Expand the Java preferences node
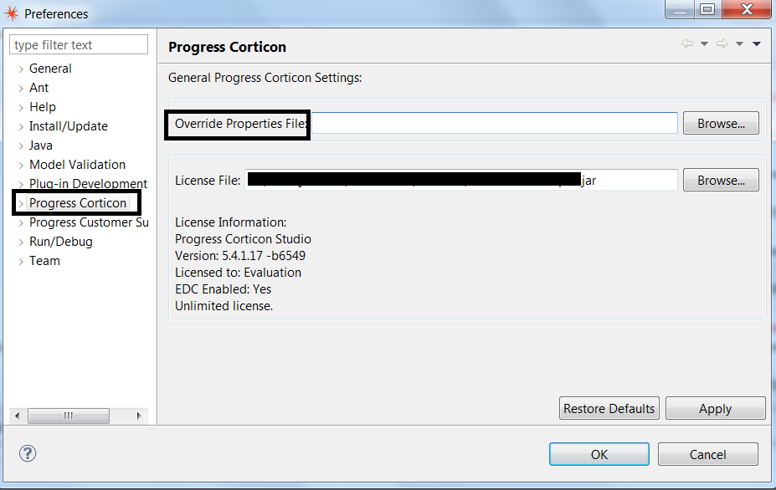Viewport: 776px width, 490px height. coord(21,146)
